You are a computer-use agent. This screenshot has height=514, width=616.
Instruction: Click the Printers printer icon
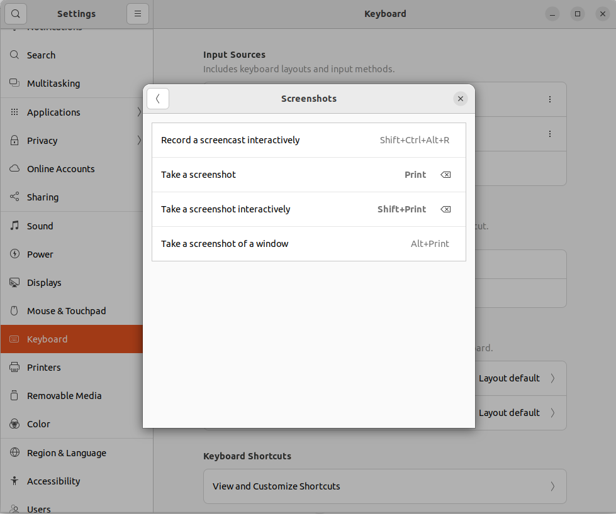click(14, 367)
